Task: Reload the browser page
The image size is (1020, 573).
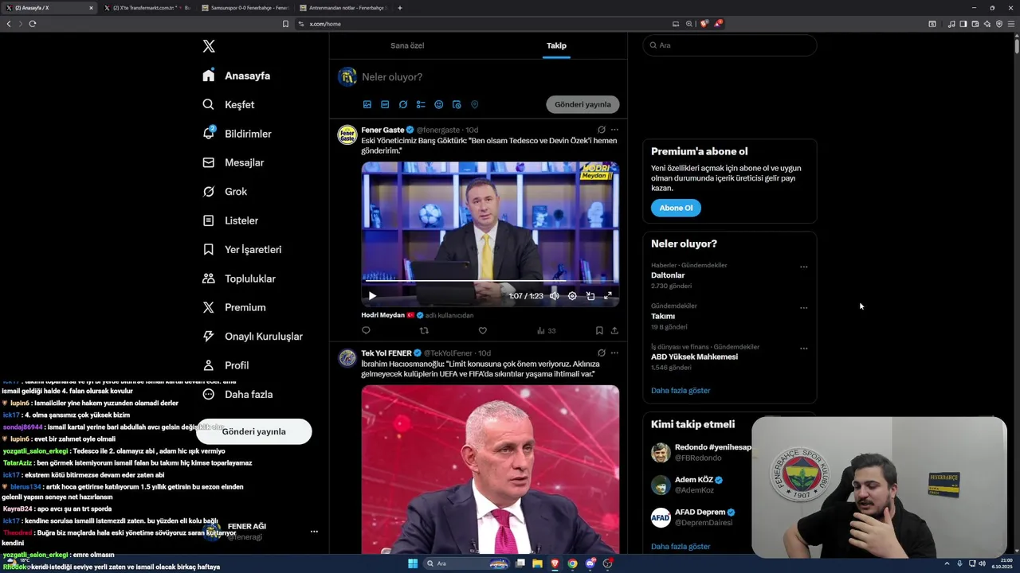Action: (x=33, y=24)
